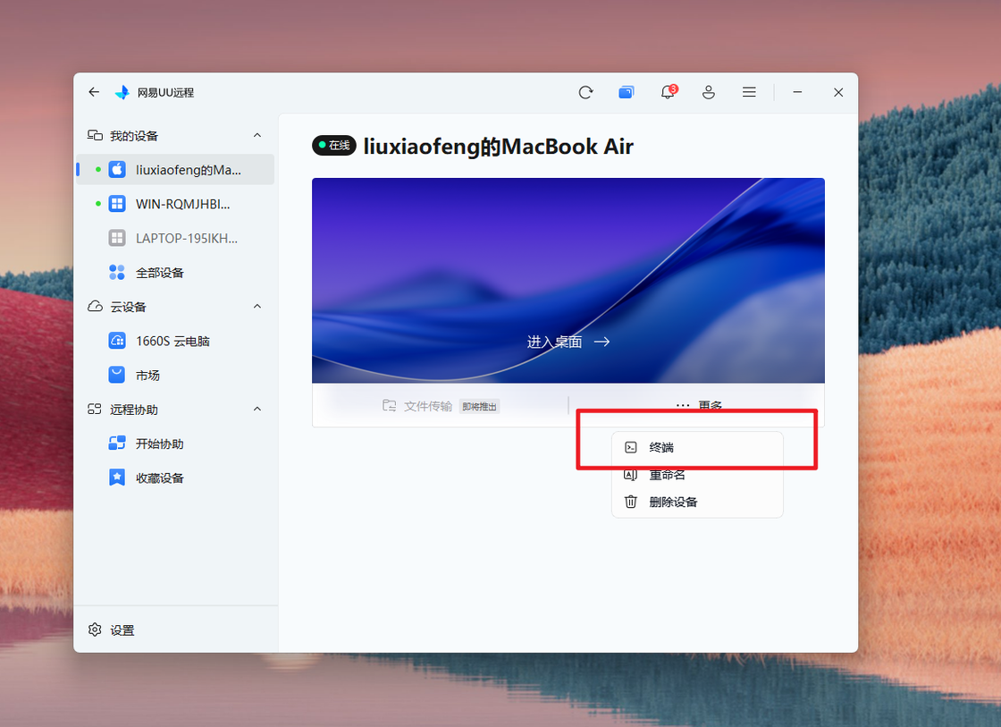Screen dimensions: 1001x727
Task: Select 全部设备 row text
Action: [x=160, y=273]
